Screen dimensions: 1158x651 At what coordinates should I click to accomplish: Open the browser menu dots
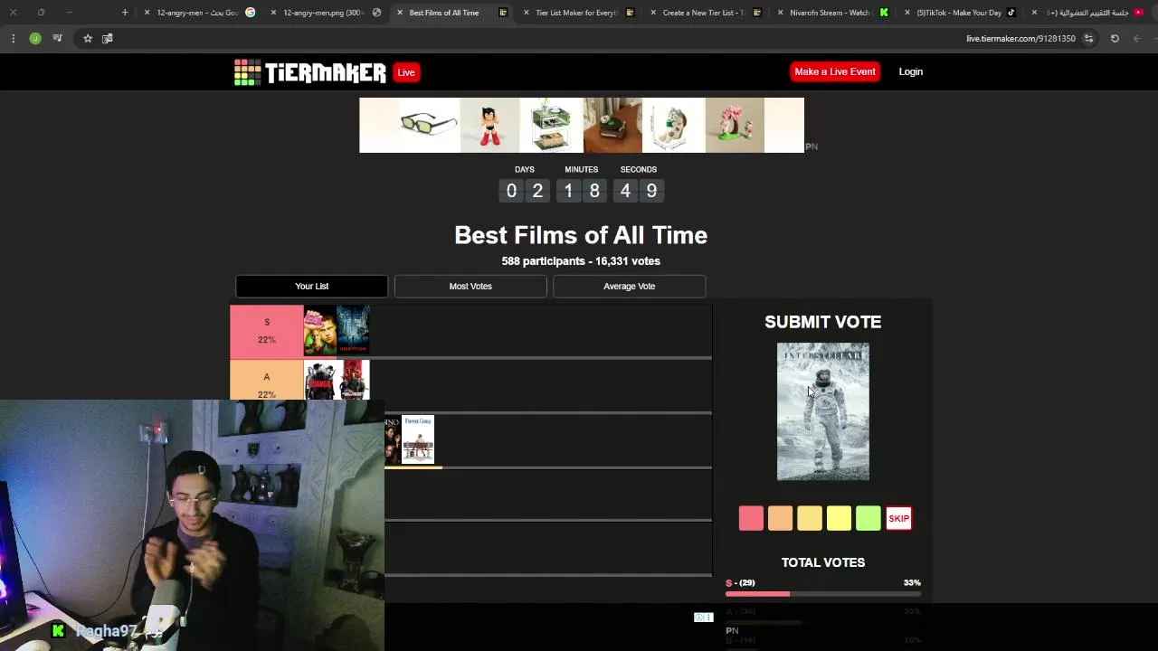[x=13, y=39]
